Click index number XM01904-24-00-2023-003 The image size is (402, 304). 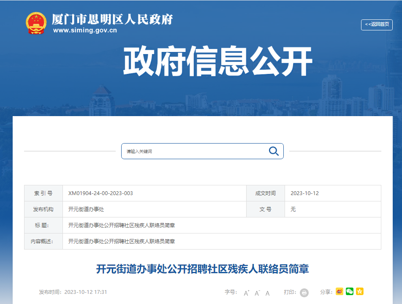point(100,193)
